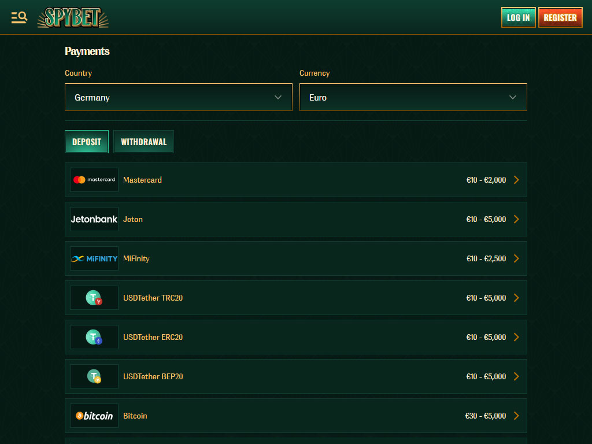Expand Bitcoin row with chevron arrow
Viewport: 592px width, 444px height.
tap(516, 416)
